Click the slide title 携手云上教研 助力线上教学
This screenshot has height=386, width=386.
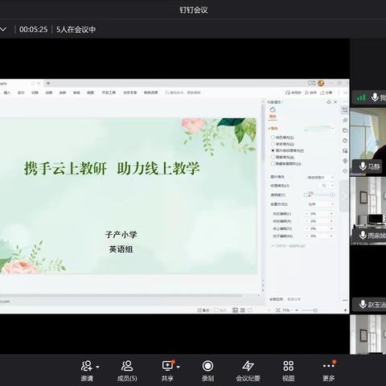click(x=112, y=168)
